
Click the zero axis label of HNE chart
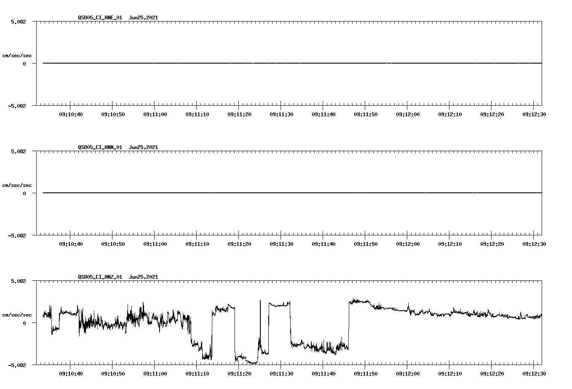(x=24, y=64)
